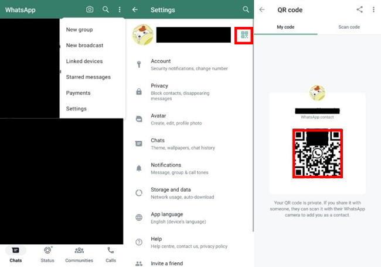Viewport: 381px width, 267px height.
Task: Open the QR code icon next to the profile
Action: coord(244,34)
